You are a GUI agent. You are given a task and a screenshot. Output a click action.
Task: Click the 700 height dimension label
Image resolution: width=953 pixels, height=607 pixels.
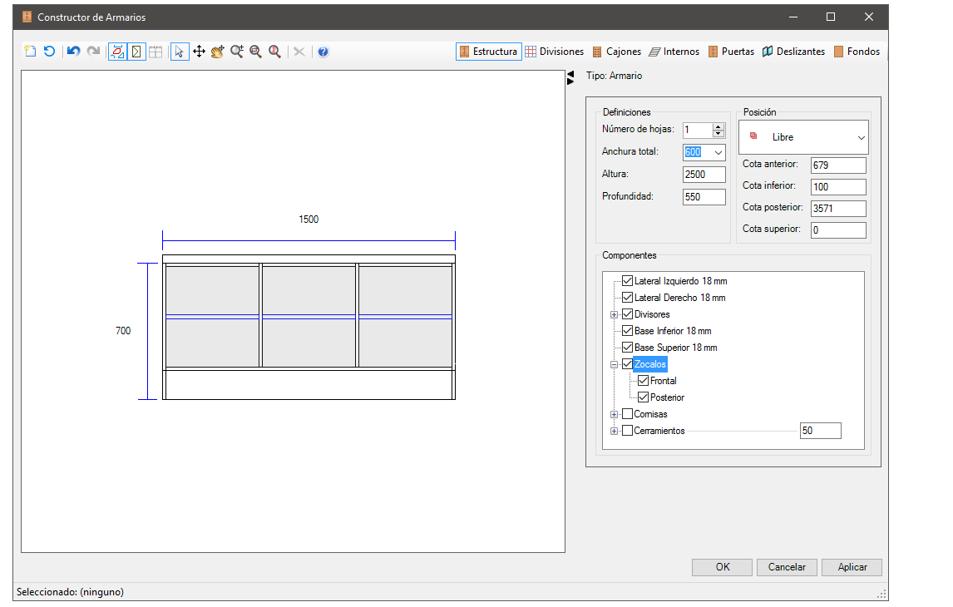pyautogui.click(x=123, y=331)
